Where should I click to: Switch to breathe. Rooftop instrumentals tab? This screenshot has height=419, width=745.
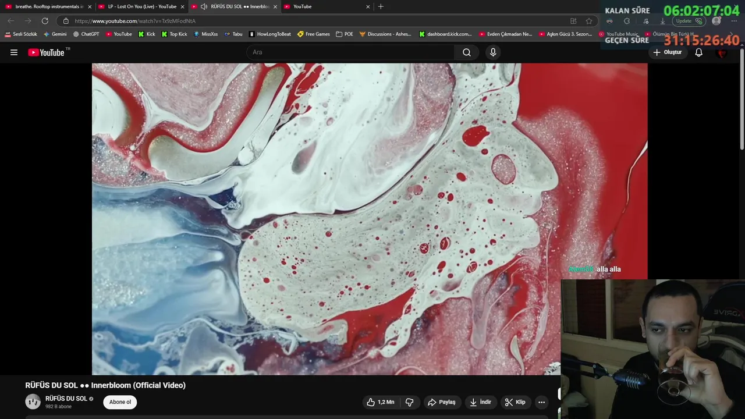point(48,6)
